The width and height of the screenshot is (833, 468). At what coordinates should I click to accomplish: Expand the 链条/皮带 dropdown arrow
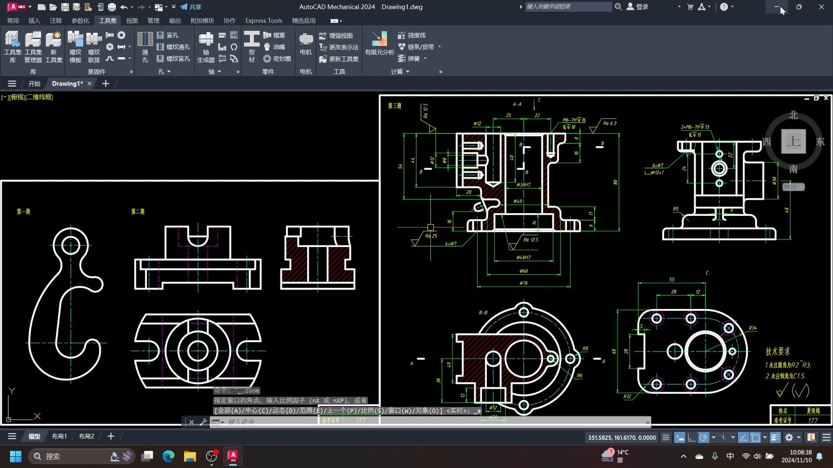pyautogui.click(x=439, y=47)
